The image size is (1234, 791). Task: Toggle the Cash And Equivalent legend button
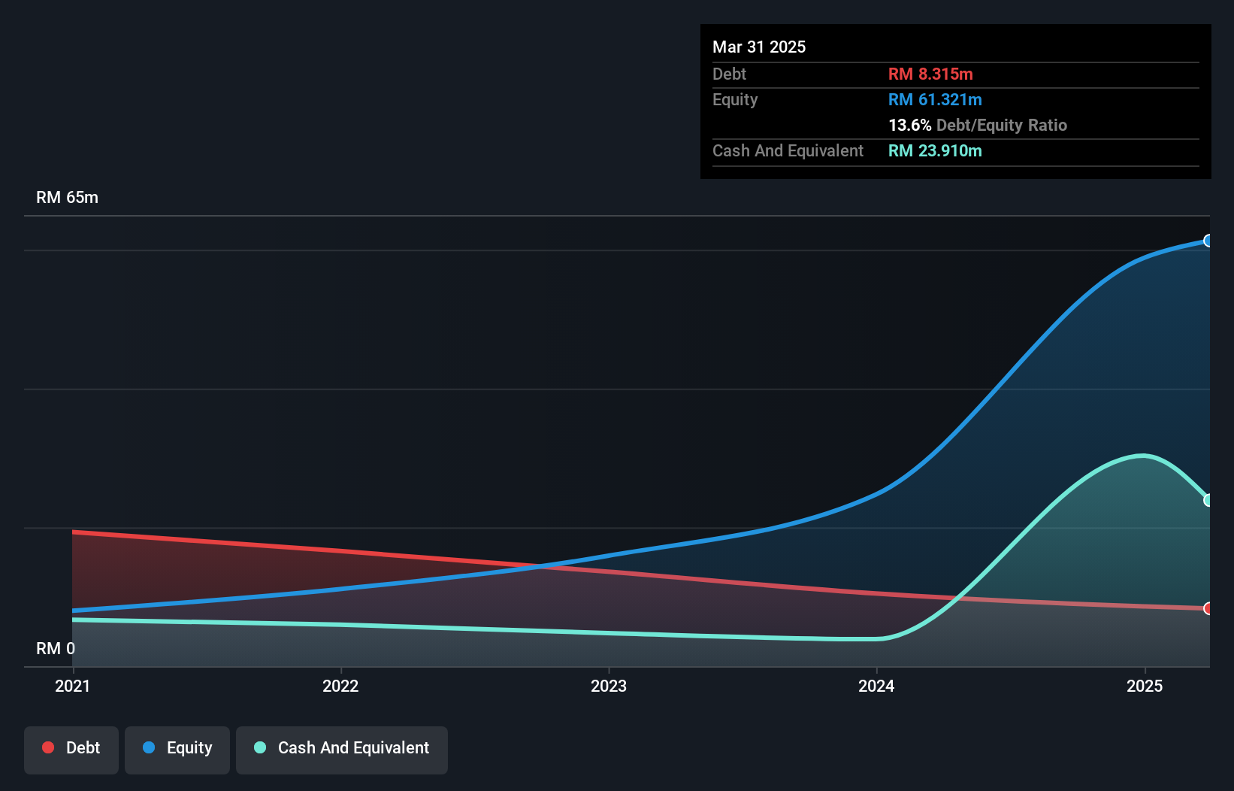tap(342, 750)
